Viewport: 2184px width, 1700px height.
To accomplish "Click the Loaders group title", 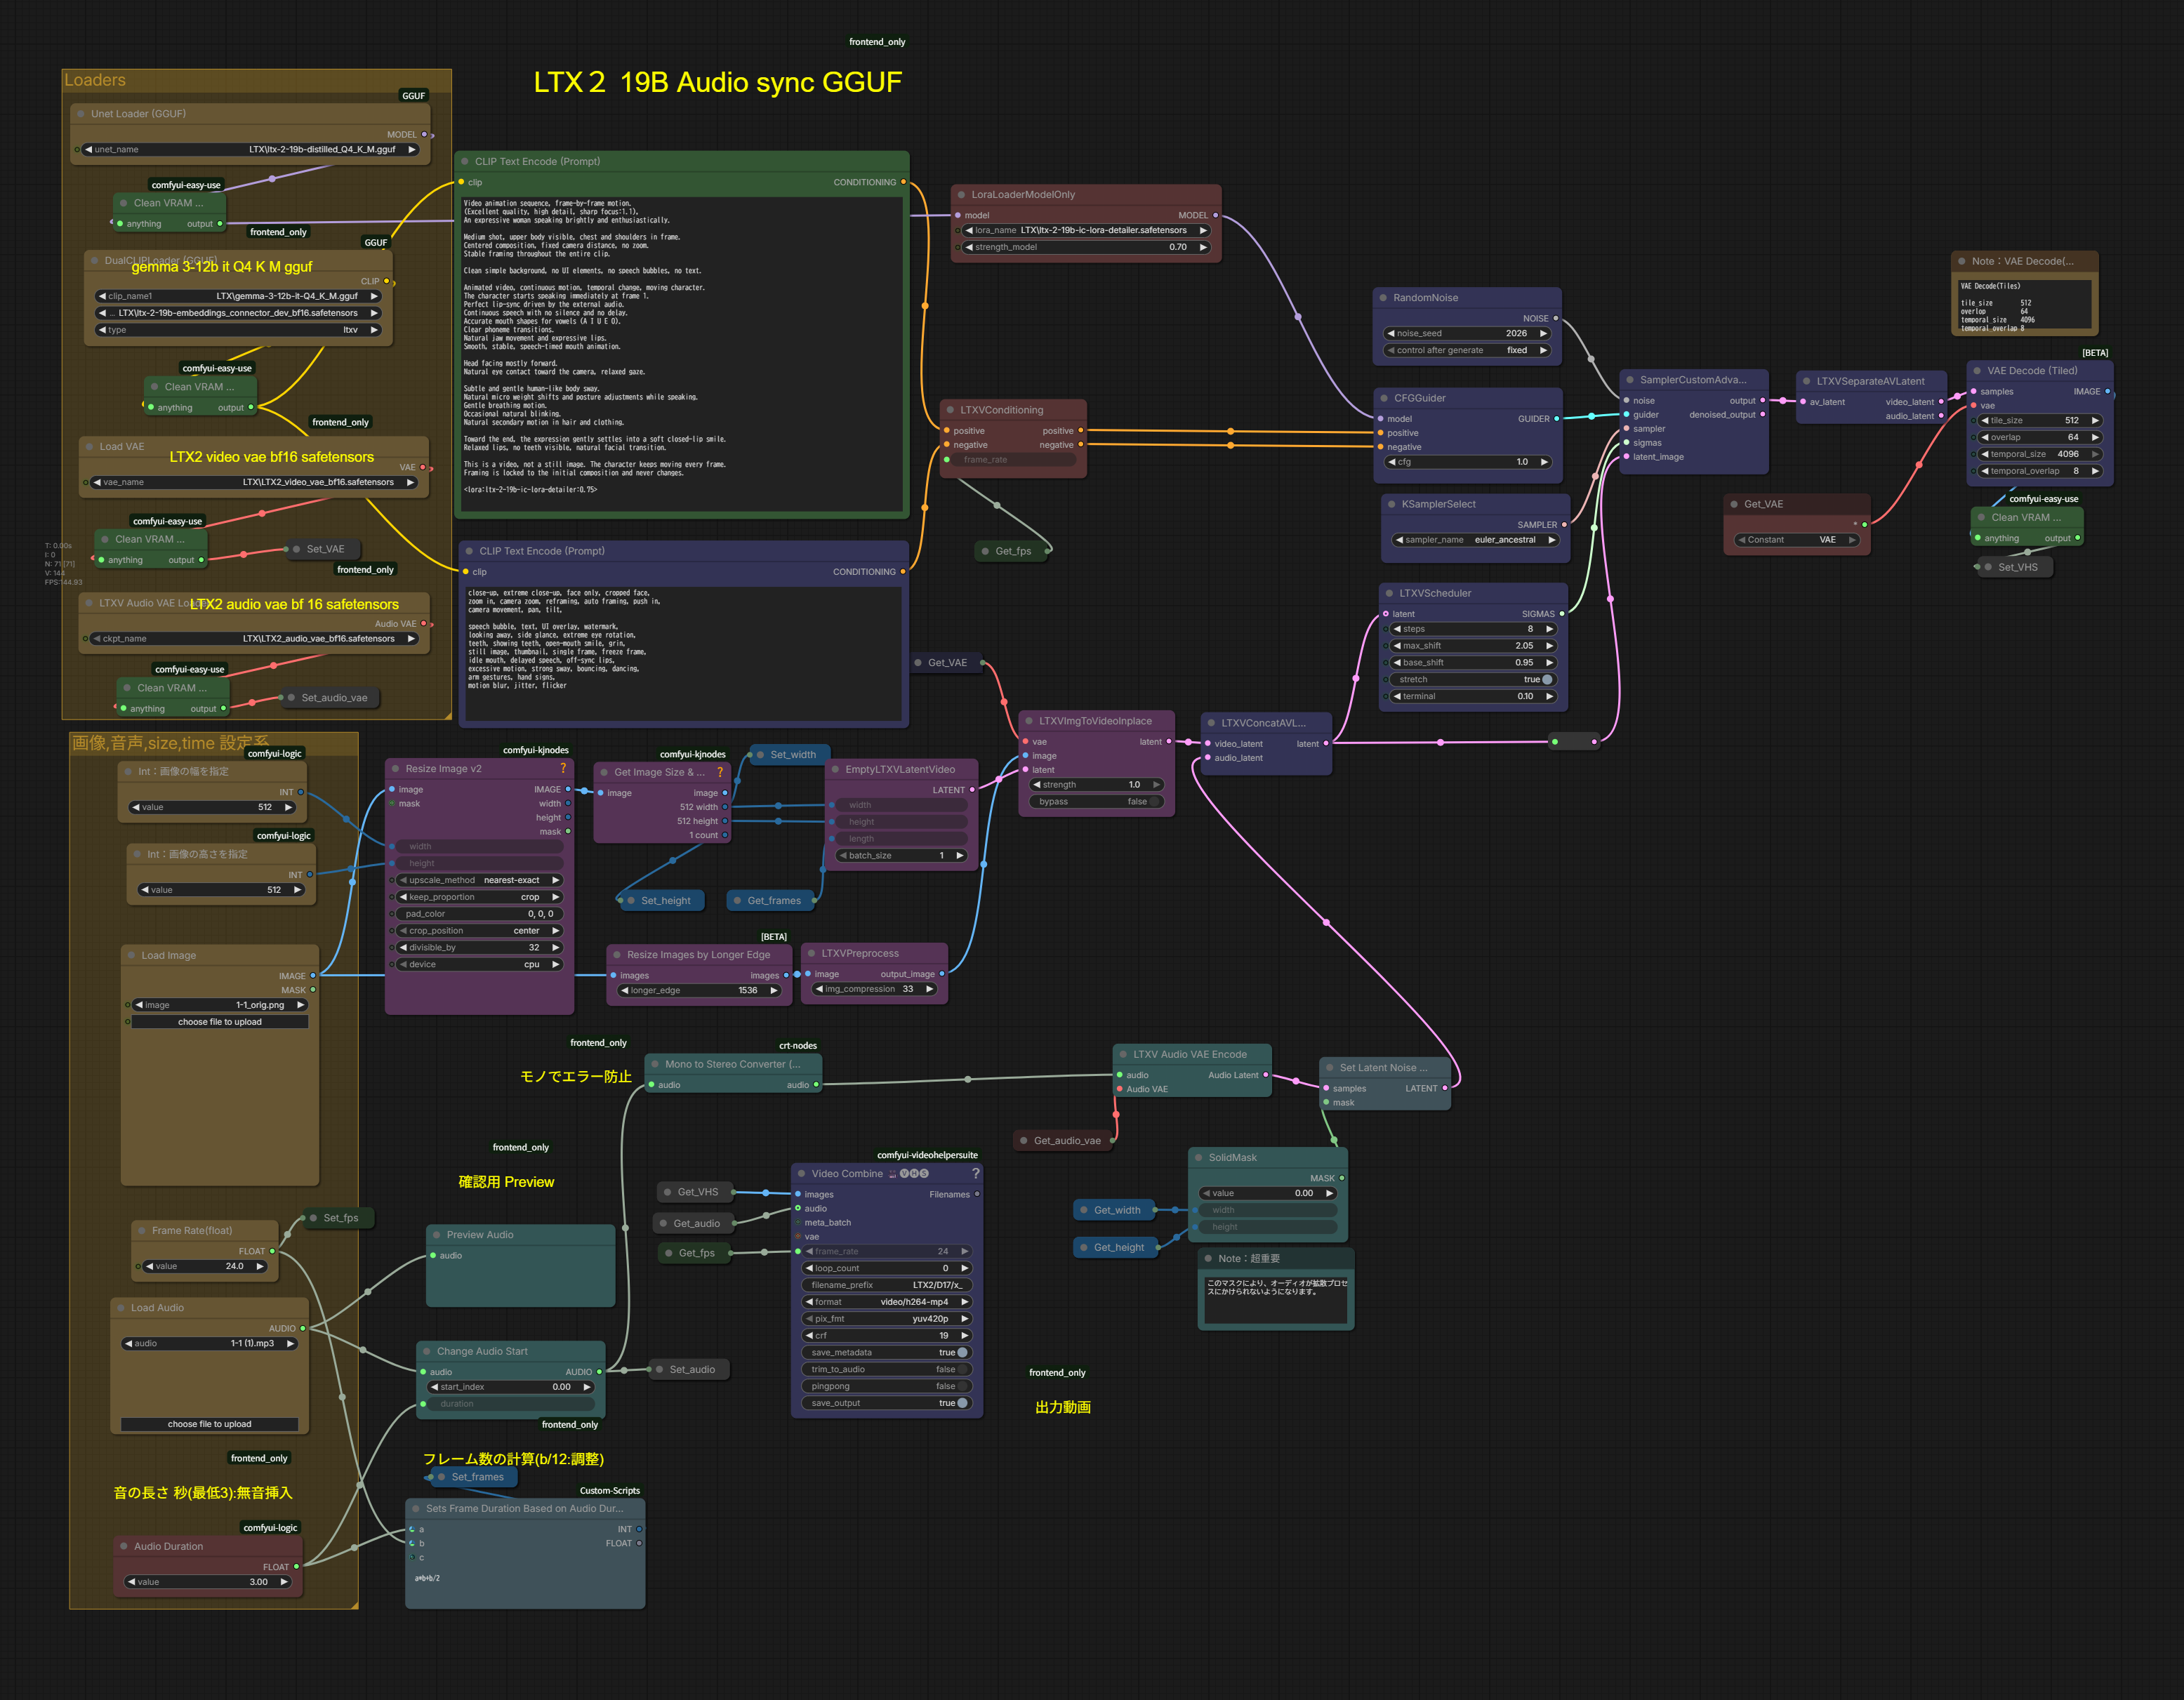I will point(95,80).
